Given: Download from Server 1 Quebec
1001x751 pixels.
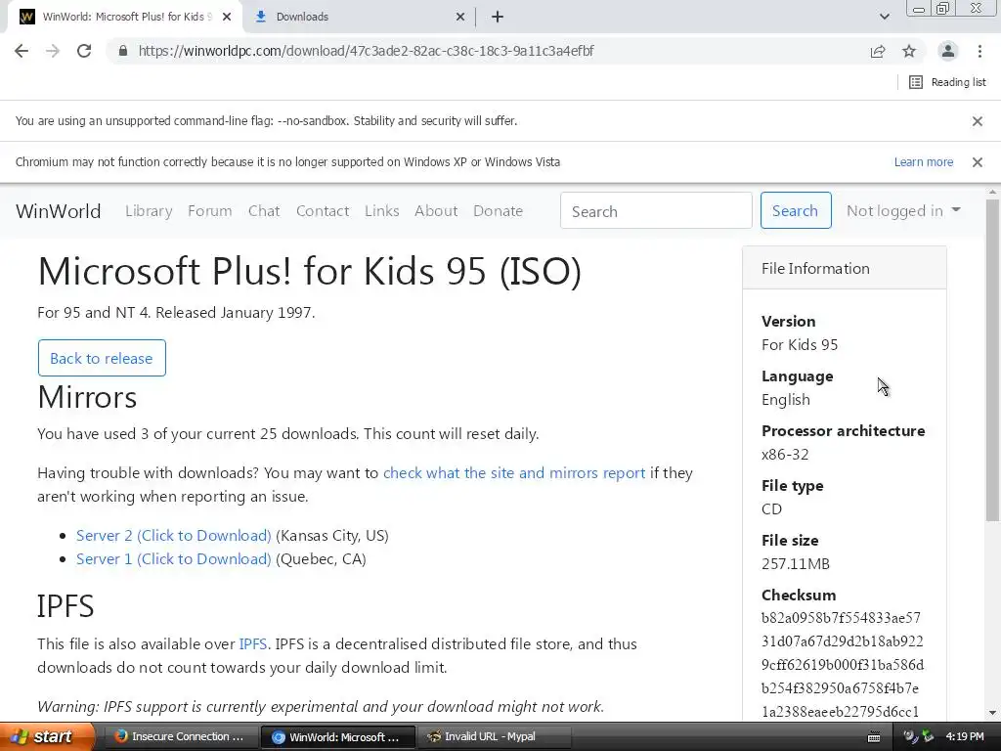Looking at the screenshot, I should tap(174, 558).
